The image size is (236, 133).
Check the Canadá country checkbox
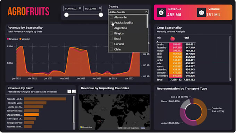point(111,44)
